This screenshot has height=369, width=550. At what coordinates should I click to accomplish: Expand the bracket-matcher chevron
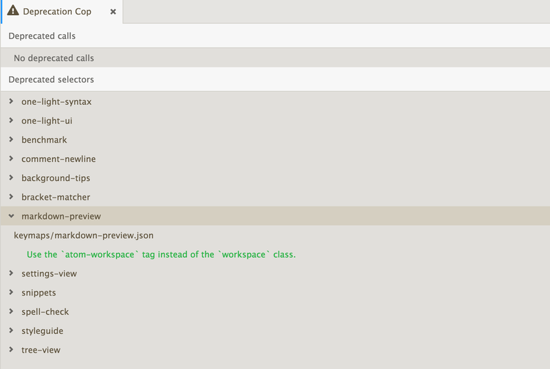point(11,197)
